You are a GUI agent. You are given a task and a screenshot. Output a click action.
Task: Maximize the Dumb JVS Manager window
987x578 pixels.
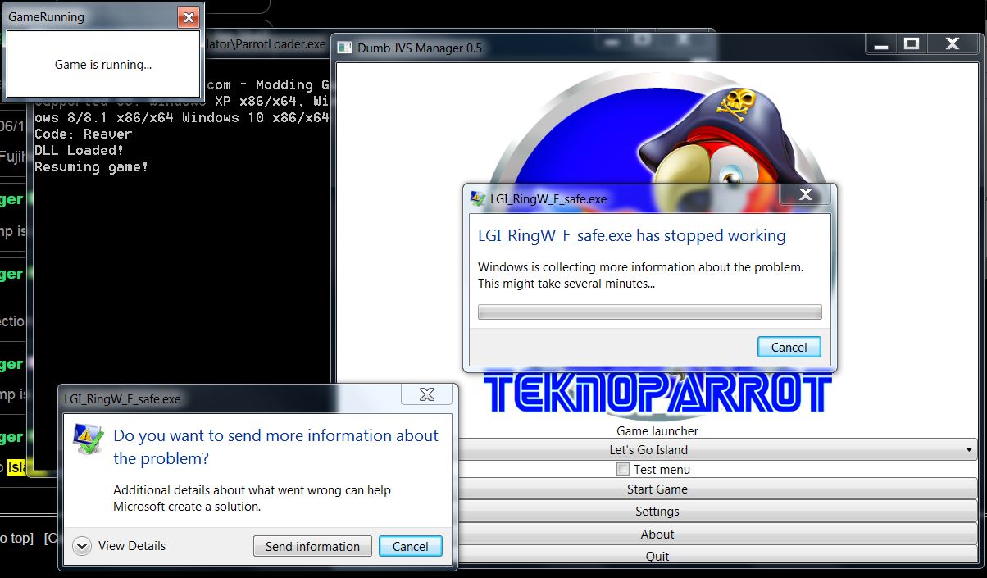tap(911, 44)
